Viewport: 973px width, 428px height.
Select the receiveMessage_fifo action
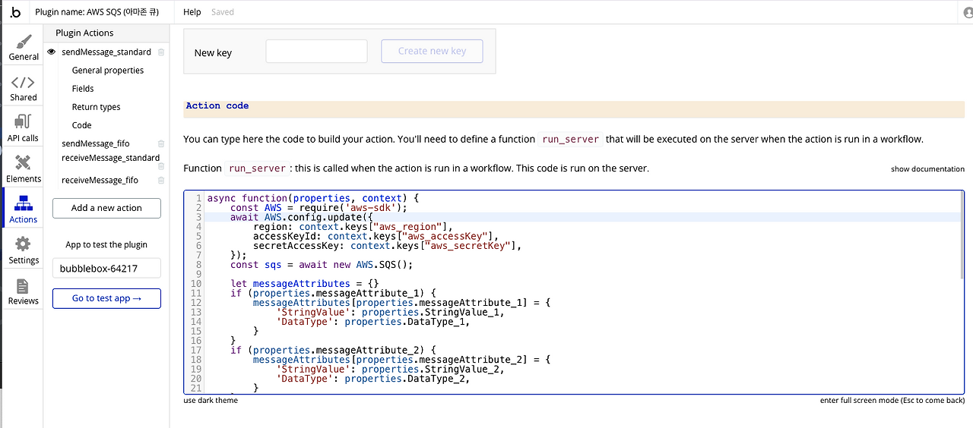[x=100, y=180]
